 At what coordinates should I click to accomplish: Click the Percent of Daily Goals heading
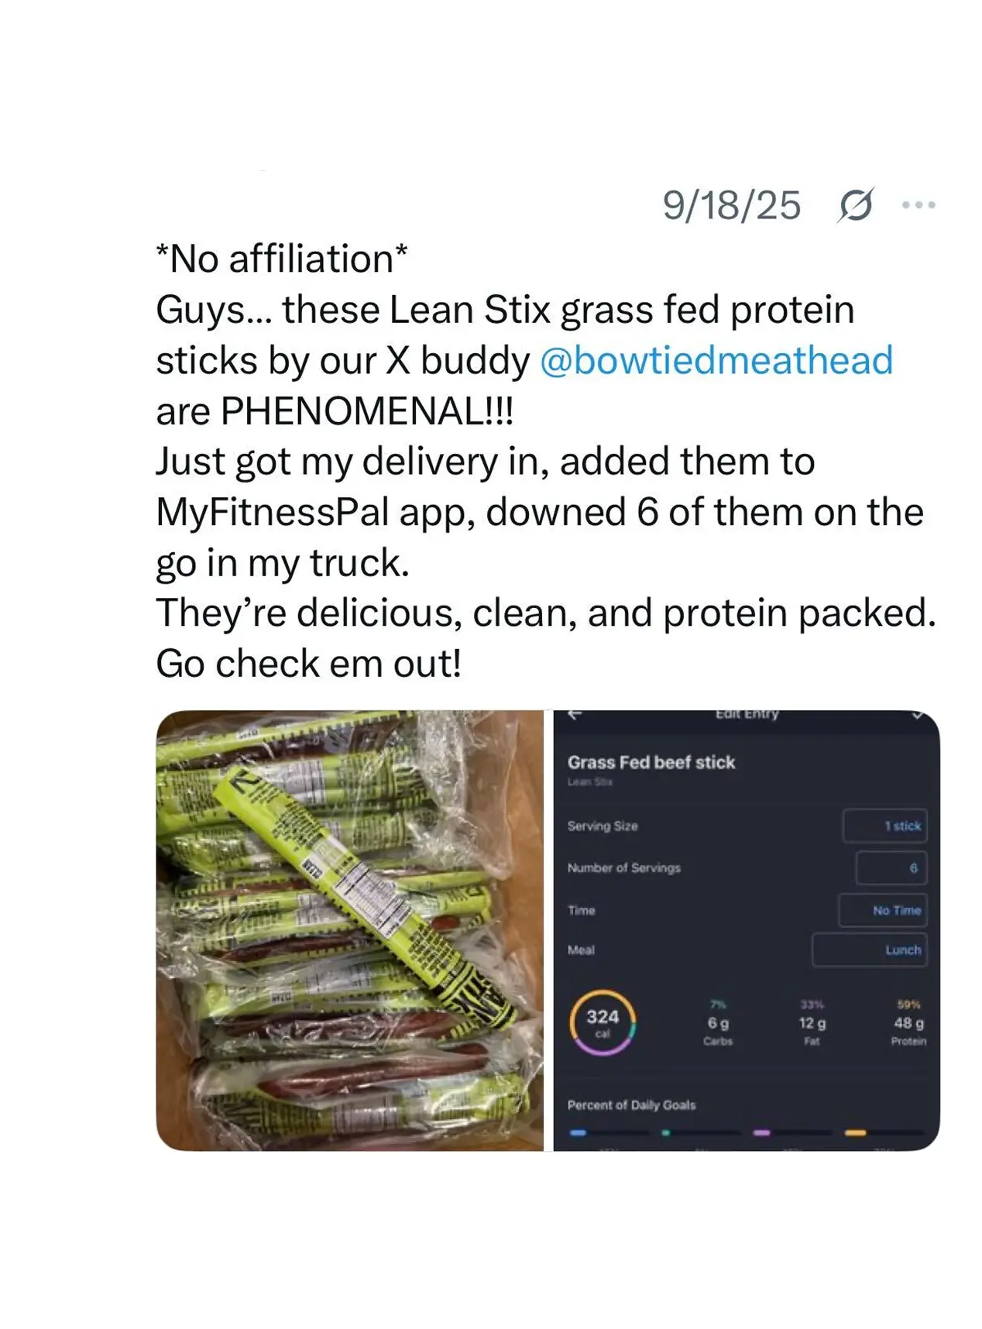pos(631,1105)
